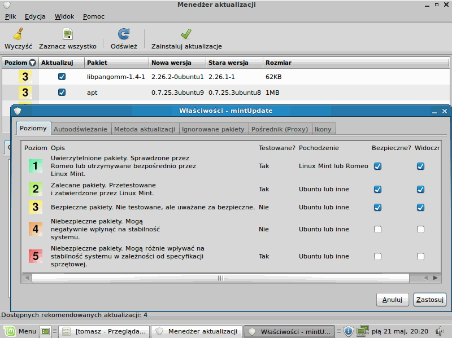This screenshot has height=338, width=452.
Task: Open the Widok menu
Action: pyautogui.click(x=64, y=16)
